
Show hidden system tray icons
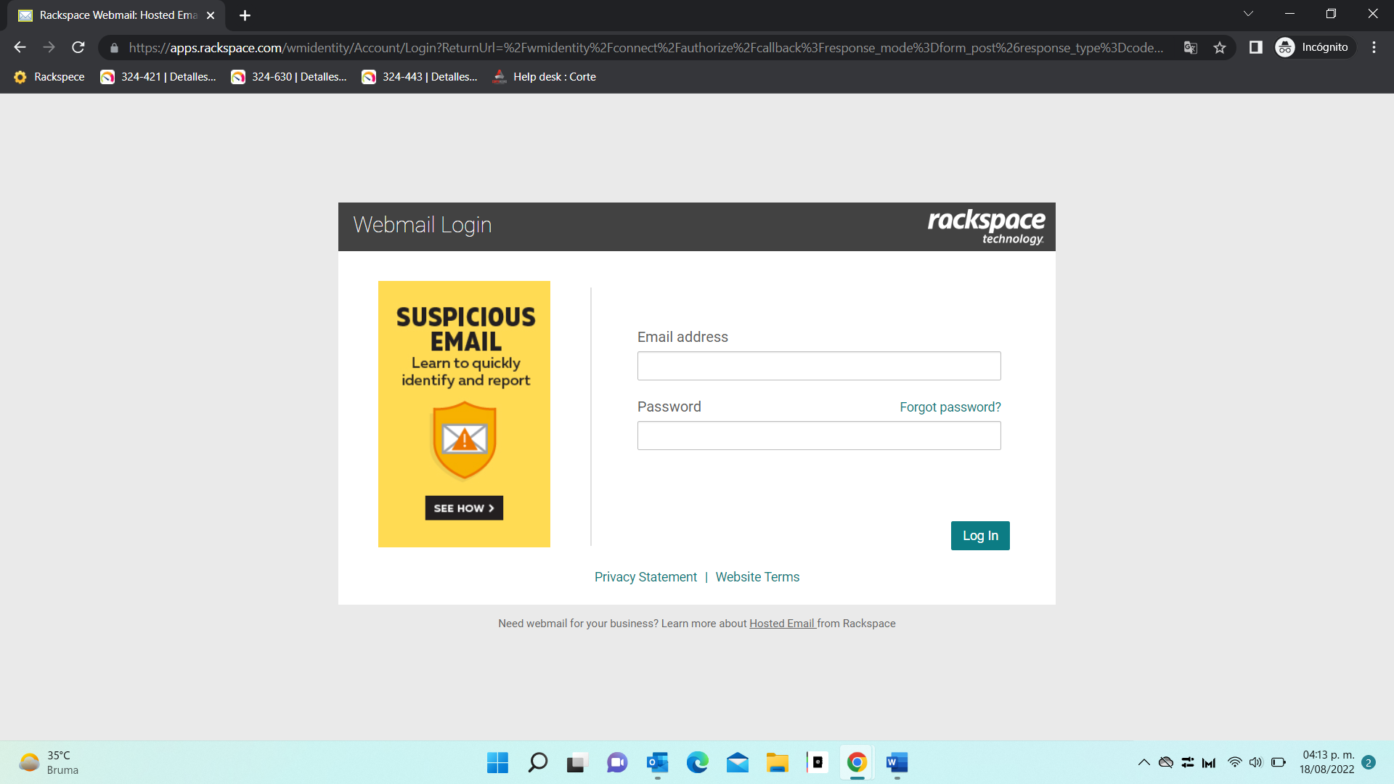click(1144, 762)
